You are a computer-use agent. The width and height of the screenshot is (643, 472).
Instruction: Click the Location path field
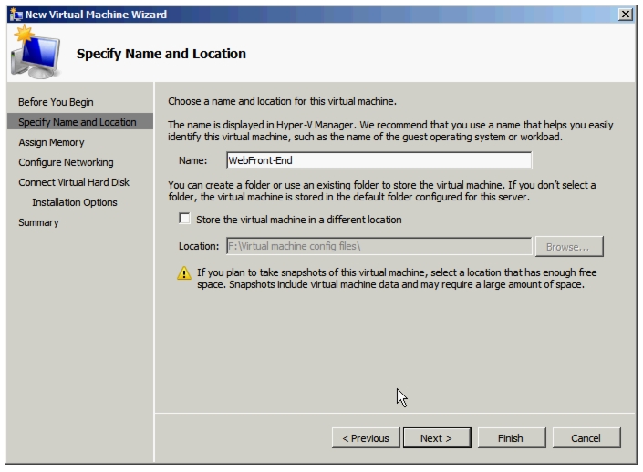click(x=379, y=246)
